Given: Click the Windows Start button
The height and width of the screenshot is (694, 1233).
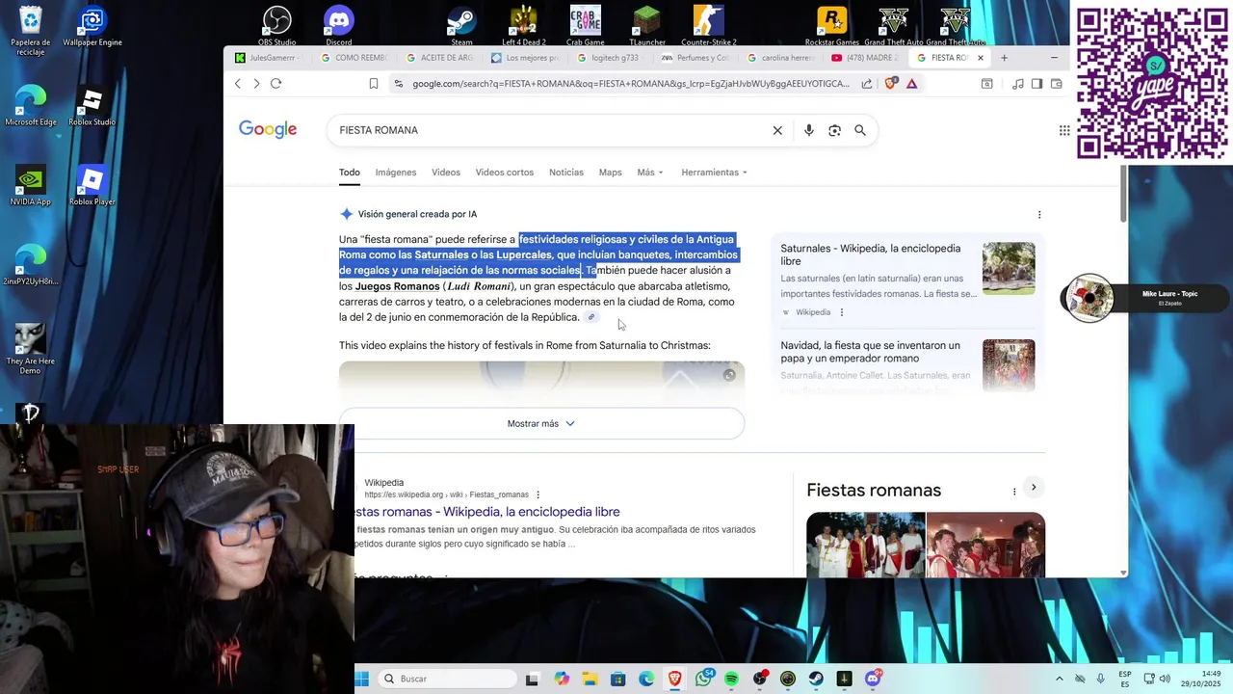Looking at the screenshot, I should pyautogui.click(x=362, y=679).
